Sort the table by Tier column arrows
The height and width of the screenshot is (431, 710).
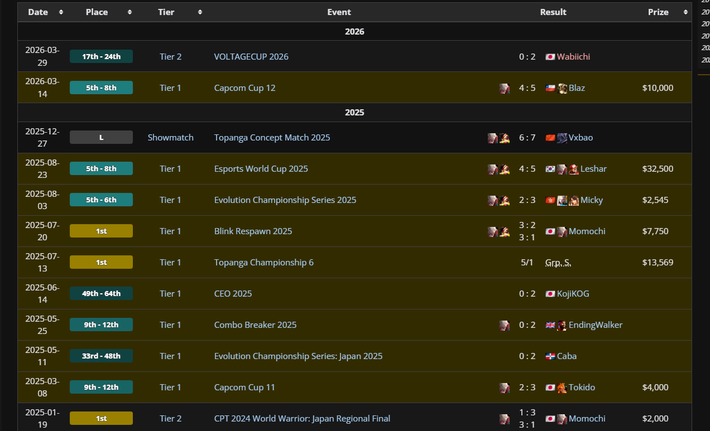coord(200,12)
